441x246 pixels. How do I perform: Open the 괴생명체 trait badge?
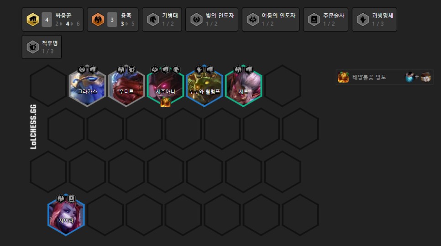(374, 20)
